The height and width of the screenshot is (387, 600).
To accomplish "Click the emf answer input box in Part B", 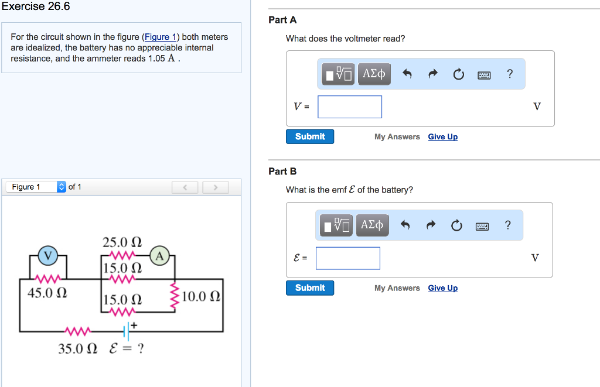I will [x=347, y=258].
